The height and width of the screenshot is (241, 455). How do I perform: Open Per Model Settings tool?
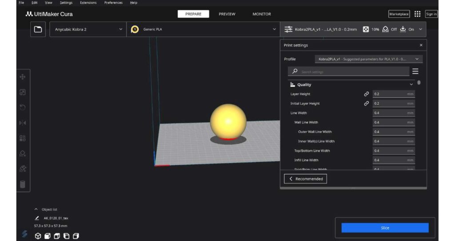(x=22, y=138)
